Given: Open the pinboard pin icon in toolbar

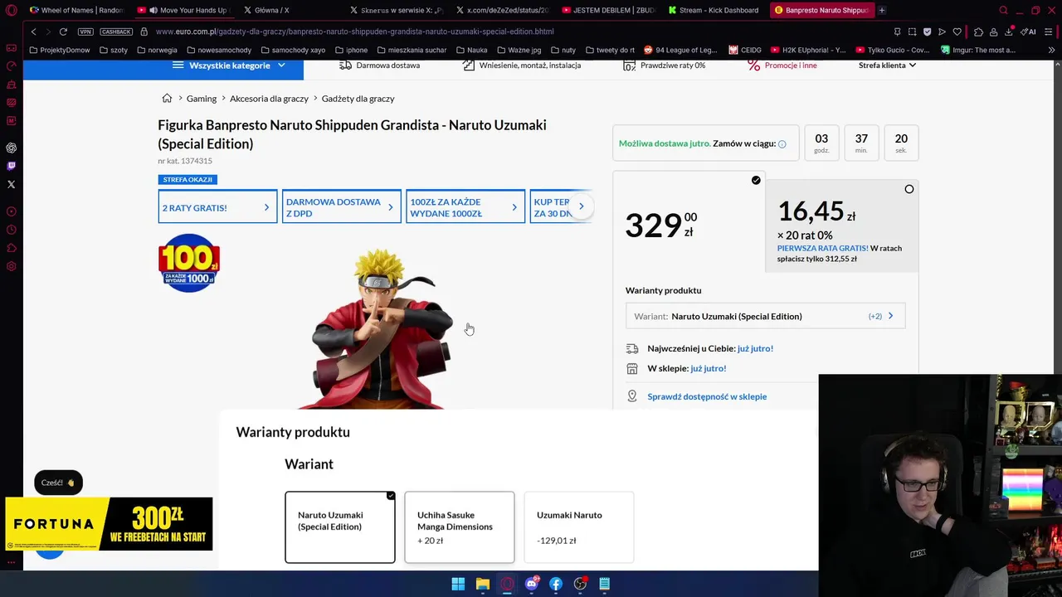Looking at the screenshot, I should 897,32.
